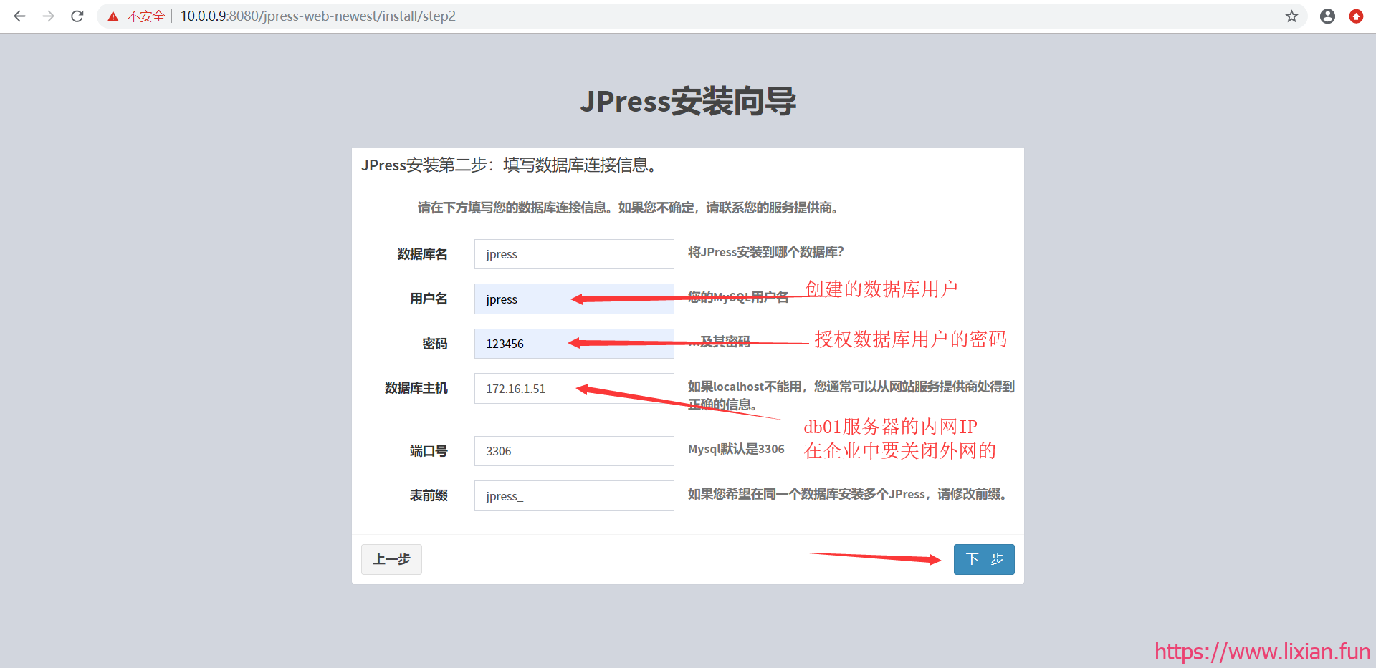Select the 'JPress安装第二步' panel title
Screen dimensions: 1376x668
509,165
